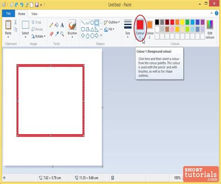This screenshot has width=221, height=184.
Task: Click the Paste clipboard icon
Action: pyautogui.click(x=8, y=25)
